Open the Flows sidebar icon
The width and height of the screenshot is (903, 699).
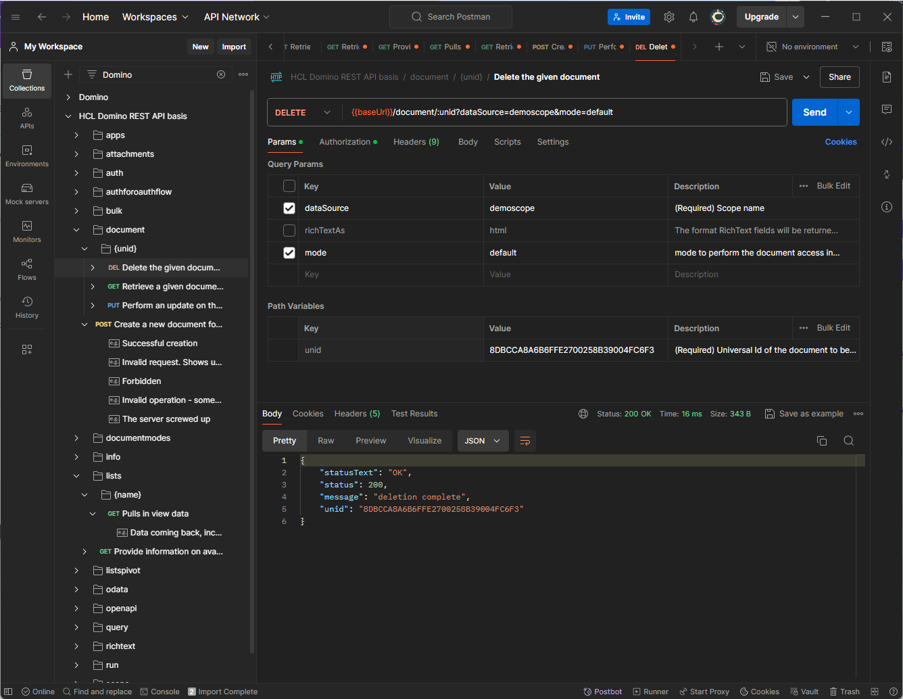[x=27, y=269]
